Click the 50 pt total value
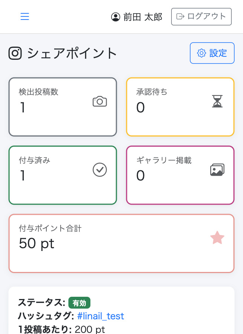 (36, 244)
